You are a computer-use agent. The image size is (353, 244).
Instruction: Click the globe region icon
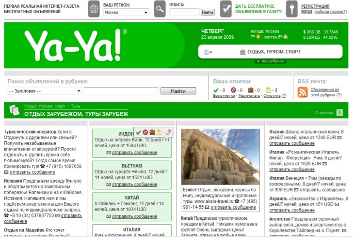[94, 9]
